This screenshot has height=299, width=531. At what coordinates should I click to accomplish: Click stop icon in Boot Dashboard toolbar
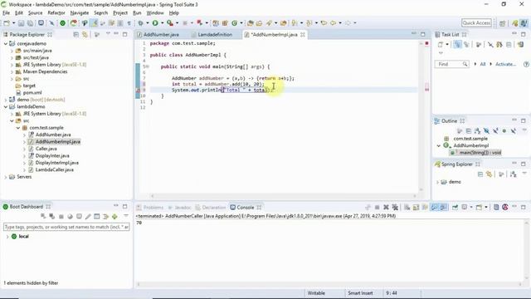tap(61, 217)
